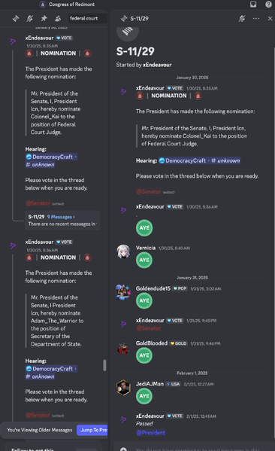Click the @President mention
The width and height of the screenshot is (275, 451).
tap(151, 432)
